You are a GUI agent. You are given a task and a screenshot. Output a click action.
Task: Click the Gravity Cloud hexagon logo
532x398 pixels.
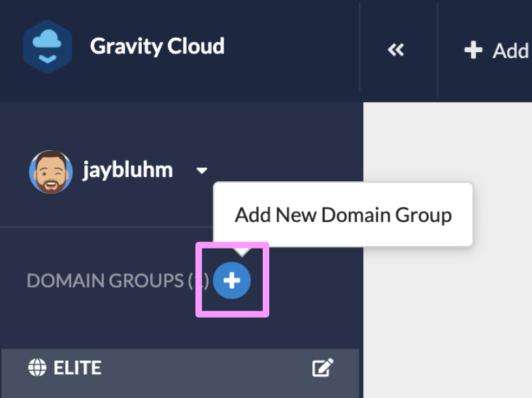click(48, 47)
